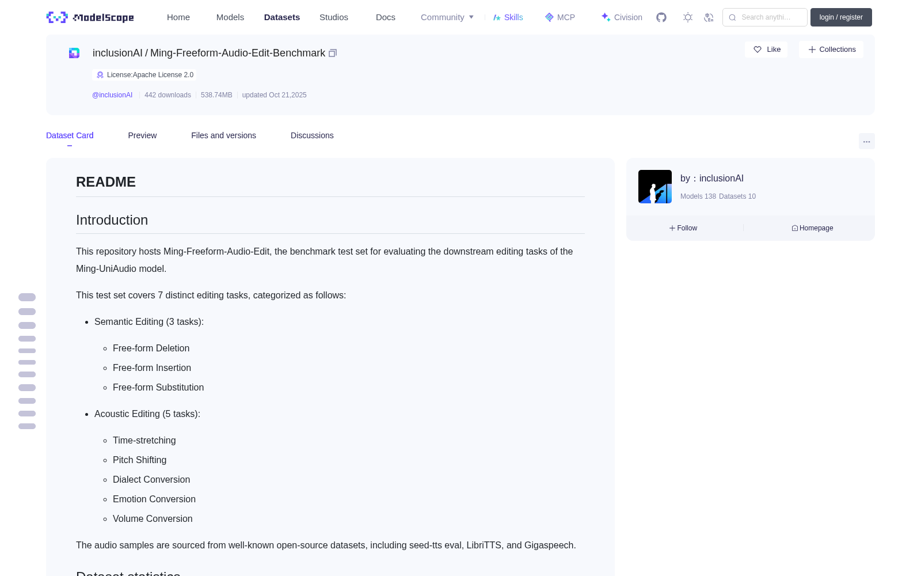The width and height of the screenshot is (921, 576).
Task: Toggle light/dark theme sun icon
Action: (x=688, y=17)
